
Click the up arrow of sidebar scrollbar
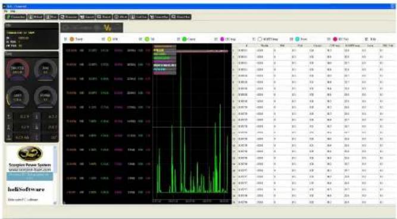[x=55, y=148]
